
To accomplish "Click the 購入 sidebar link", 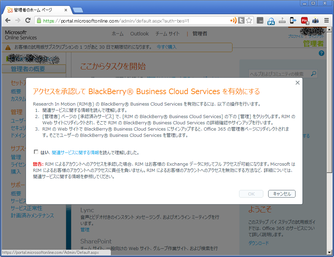I will [16, 172].
